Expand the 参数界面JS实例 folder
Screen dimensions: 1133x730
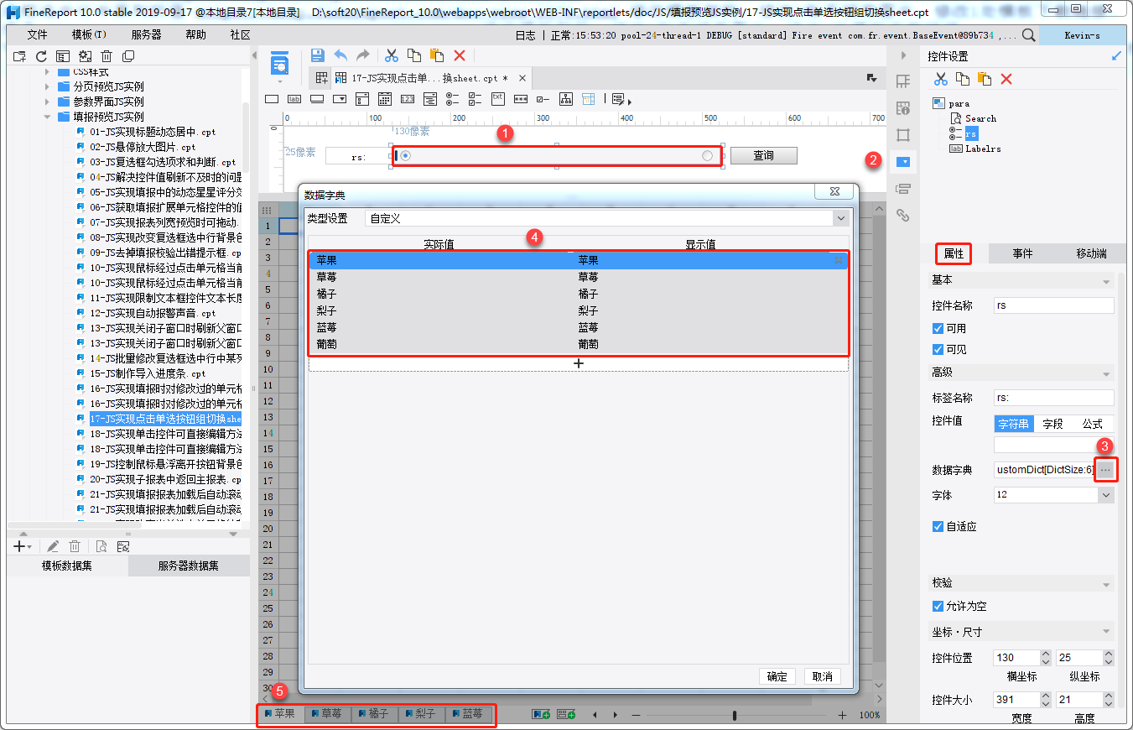point(48,102)
